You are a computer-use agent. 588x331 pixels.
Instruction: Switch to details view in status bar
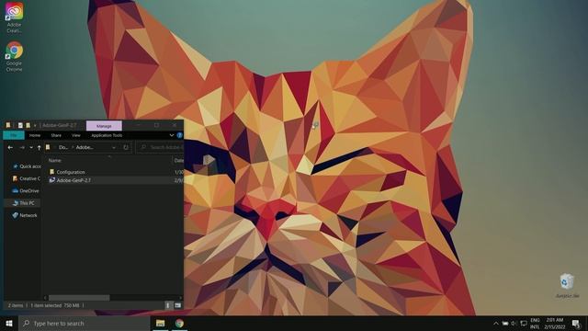coord(168,305)
